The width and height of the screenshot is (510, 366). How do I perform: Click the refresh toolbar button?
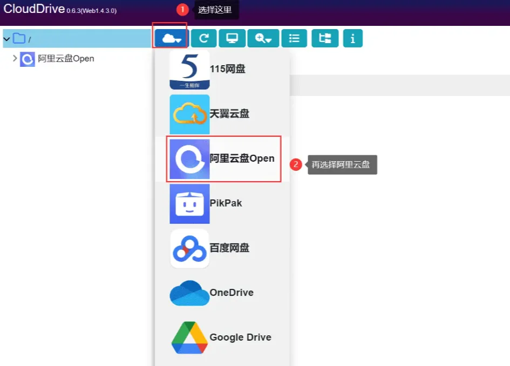(203, 38)
